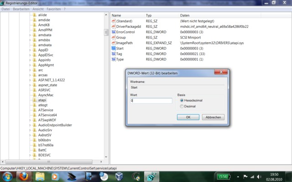Select the aliide folder icon

pos(35,15)
